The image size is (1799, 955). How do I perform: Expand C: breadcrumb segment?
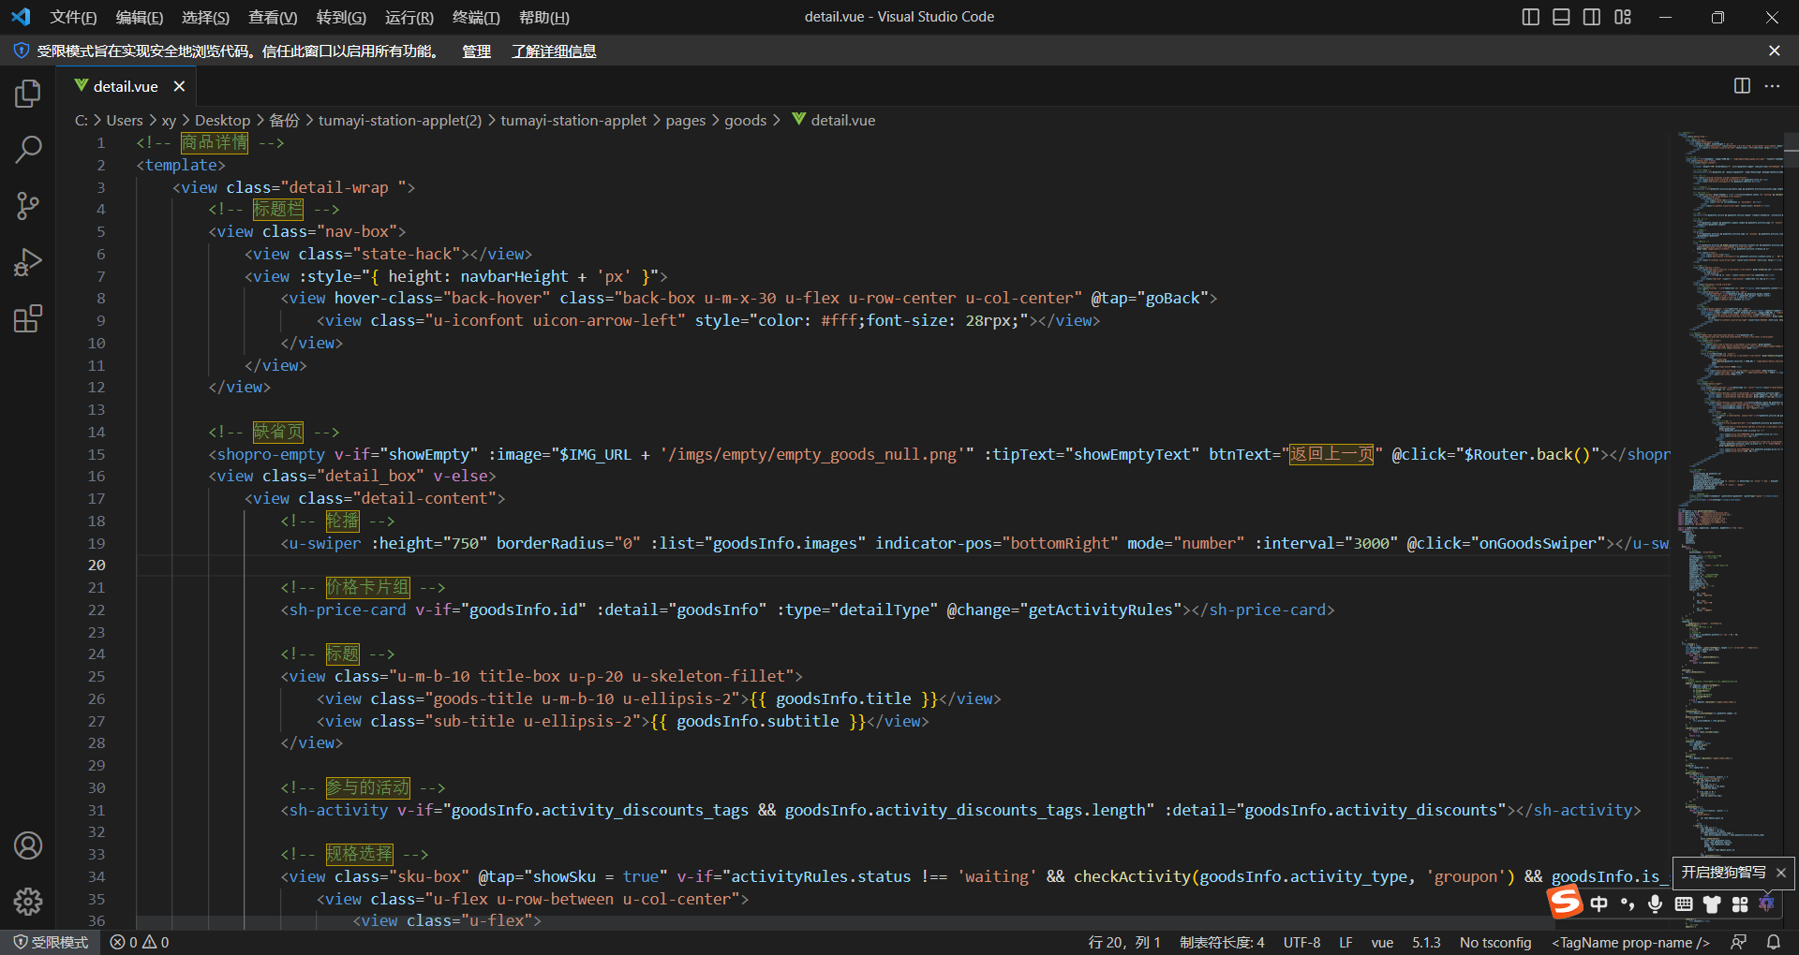click(x=81, y=120)
